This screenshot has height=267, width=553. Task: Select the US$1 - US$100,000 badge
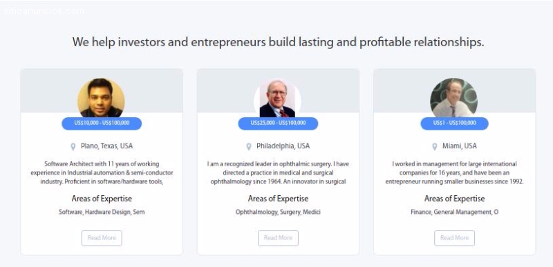coord(454,123)
